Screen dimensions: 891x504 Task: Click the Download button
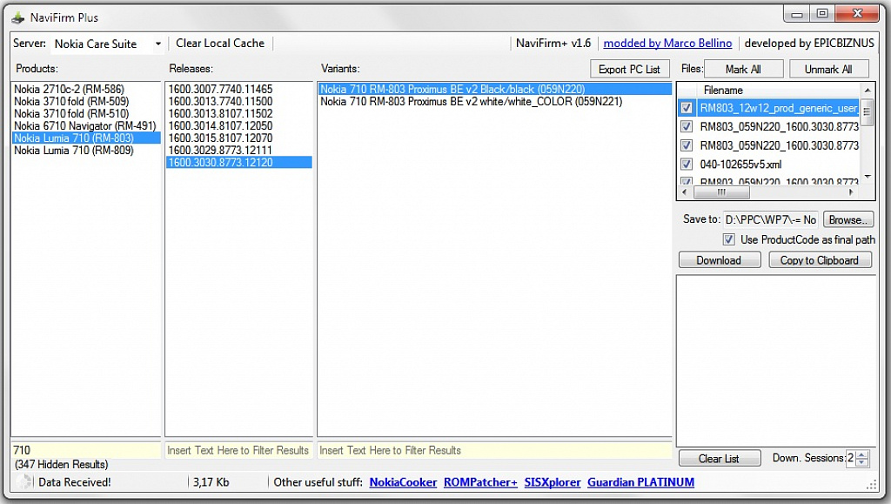point(720,260)
